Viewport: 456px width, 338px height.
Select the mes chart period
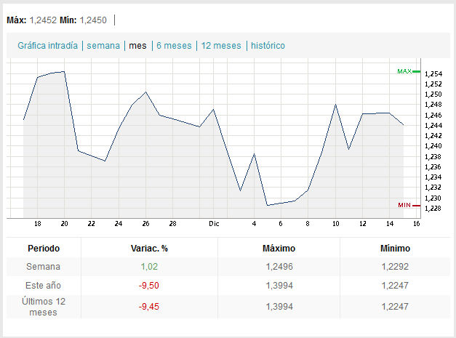[x=137, y=45]
